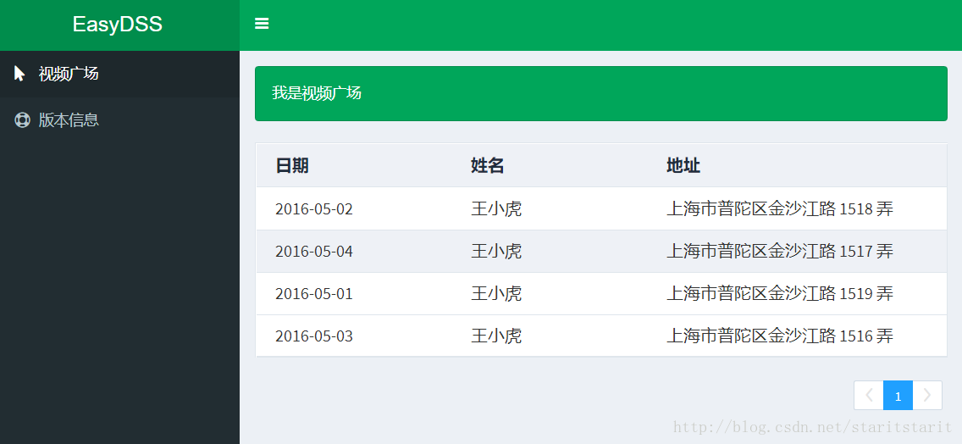Click 王小虎 in the 2016-05-01 row
Screen dimensions: 962x444
click(496, 293)
